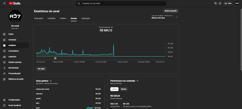Switch to the Conteúdo analytics tab

coord(51,18)
